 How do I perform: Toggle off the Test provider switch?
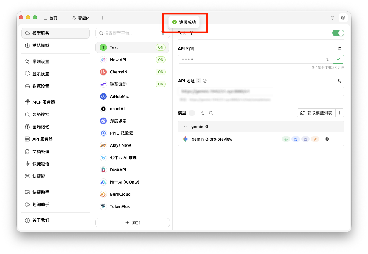click(338, 33)
